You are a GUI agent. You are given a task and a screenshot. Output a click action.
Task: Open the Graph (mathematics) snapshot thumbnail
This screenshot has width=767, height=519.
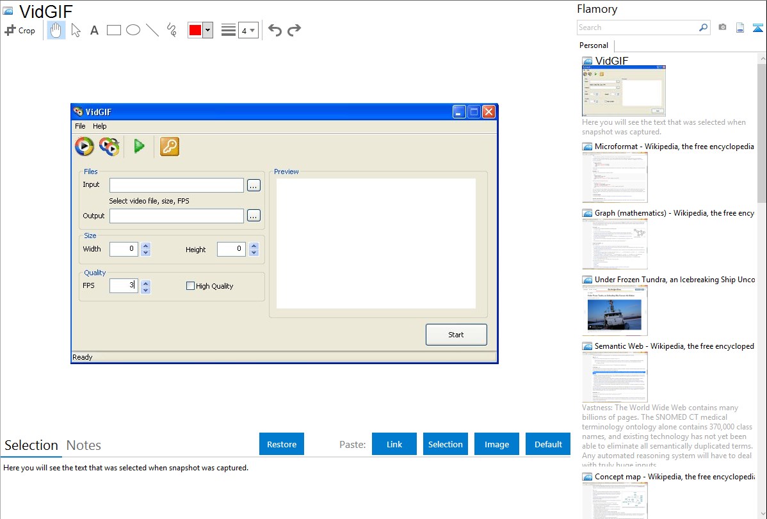[x=615, y=244]
